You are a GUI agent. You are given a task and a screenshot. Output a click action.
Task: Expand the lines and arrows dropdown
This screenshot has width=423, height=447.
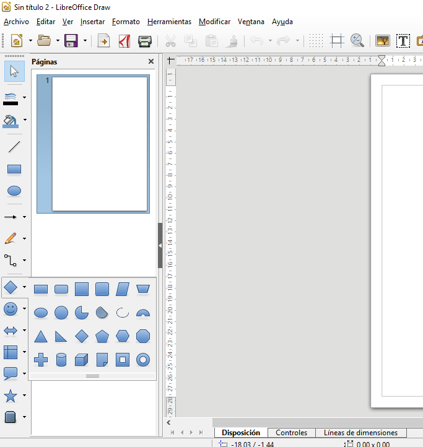[25, 217]
